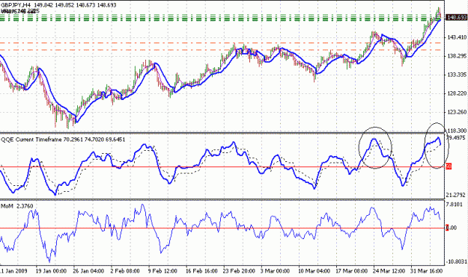Click the red 50 level line in QQE
The image size is (468, 277).
pyautogui.click(x=222, y=166)
